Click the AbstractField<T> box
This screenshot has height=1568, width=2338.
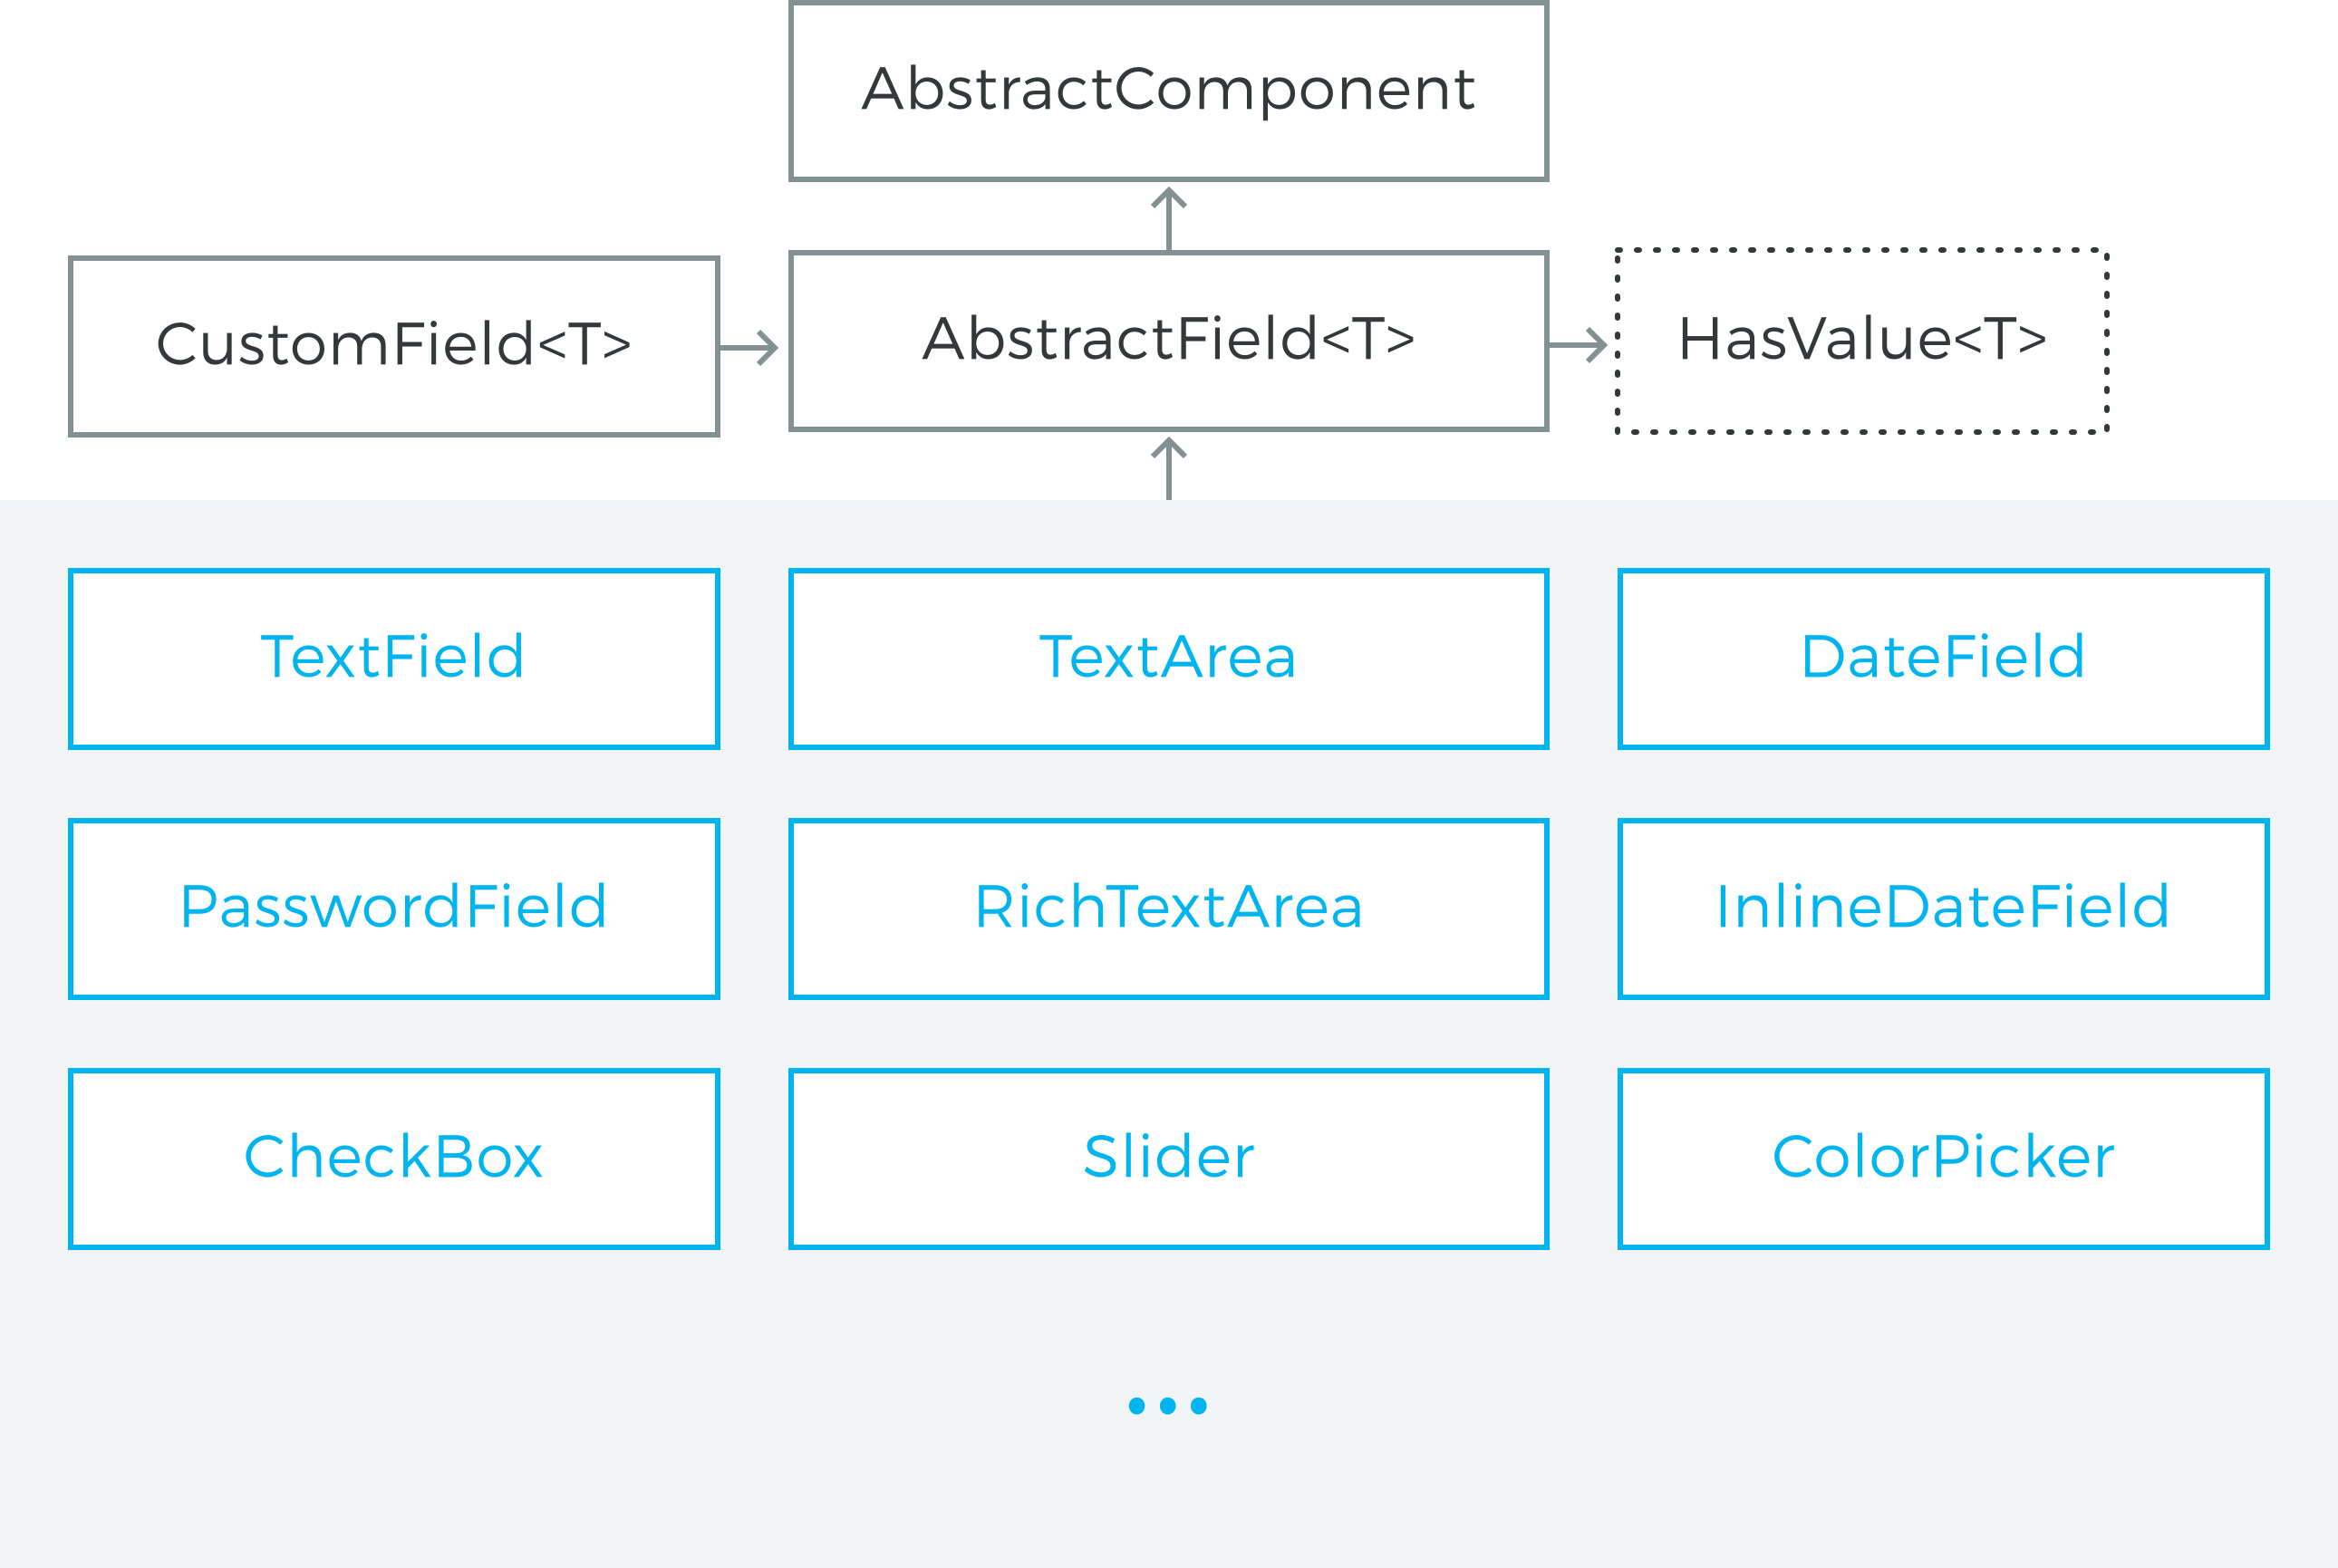click(x=1168, y=341)
